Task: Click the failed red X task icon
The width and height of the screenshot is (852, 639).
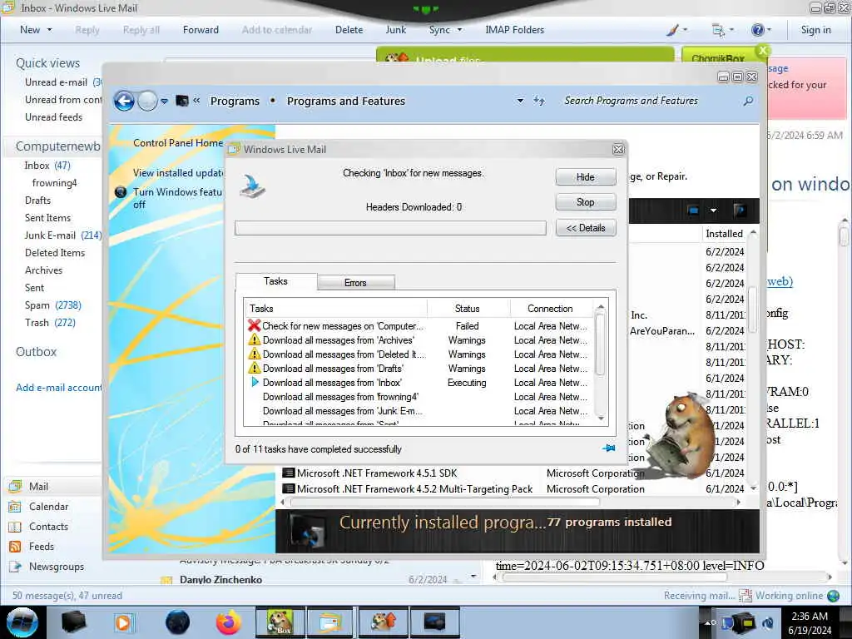Action: tap(254, 325)
